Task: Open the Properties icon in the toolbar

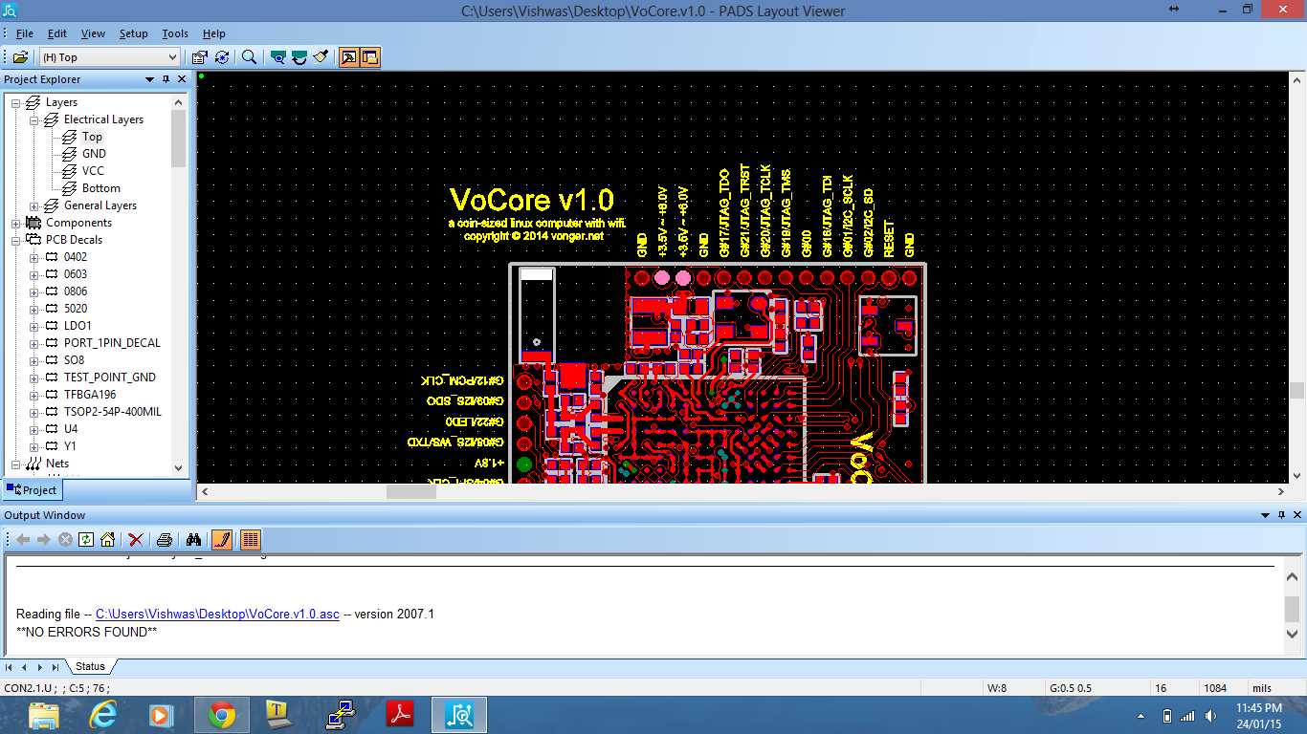Action: point(199,57)
